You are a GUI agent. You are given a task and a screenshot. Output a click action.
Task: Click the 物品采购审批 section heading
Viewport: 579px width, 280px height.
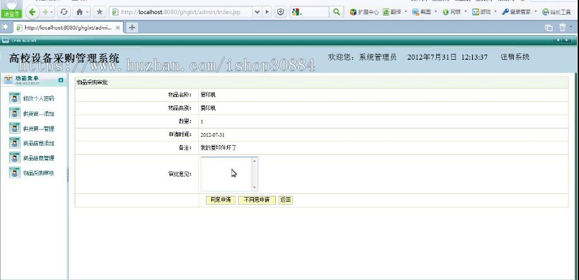click(x=92, y=83)
